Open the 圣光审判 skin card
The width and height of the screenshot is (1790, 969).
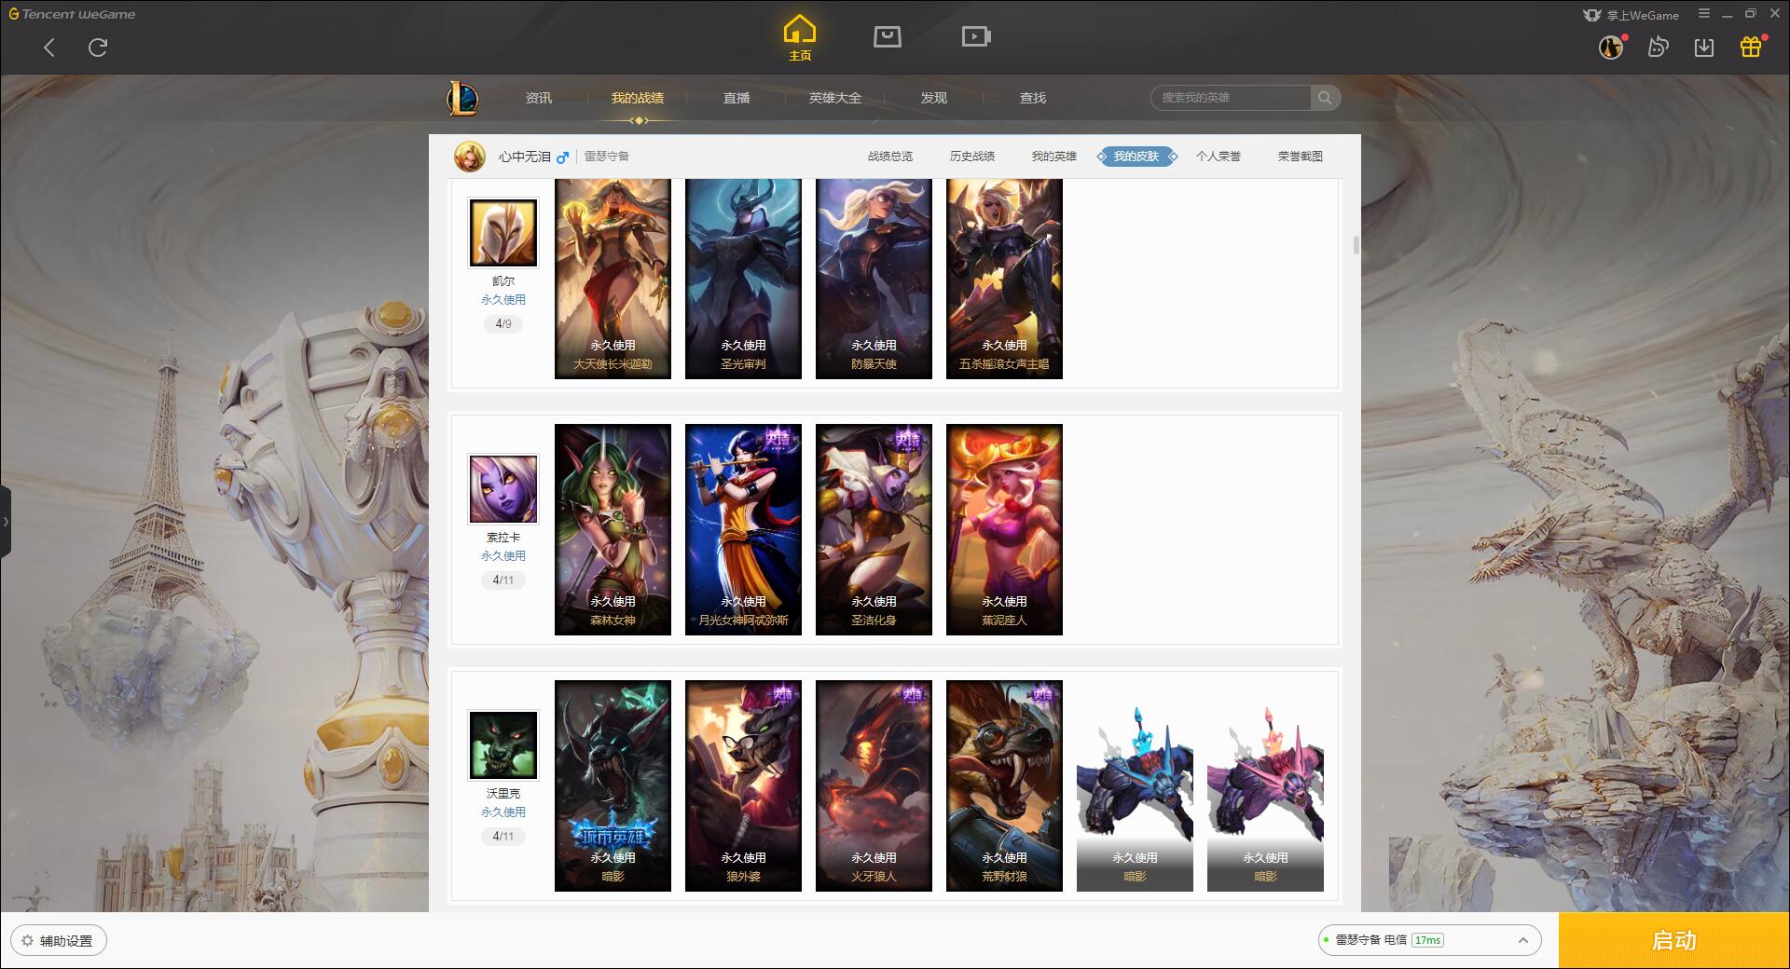(x=743, y=279)
